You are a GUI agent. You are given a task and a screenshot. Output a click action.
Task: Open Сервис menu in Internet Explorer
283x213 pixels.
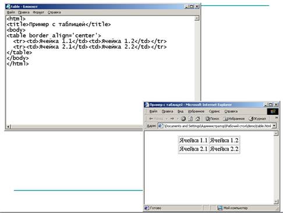point(214,111)
